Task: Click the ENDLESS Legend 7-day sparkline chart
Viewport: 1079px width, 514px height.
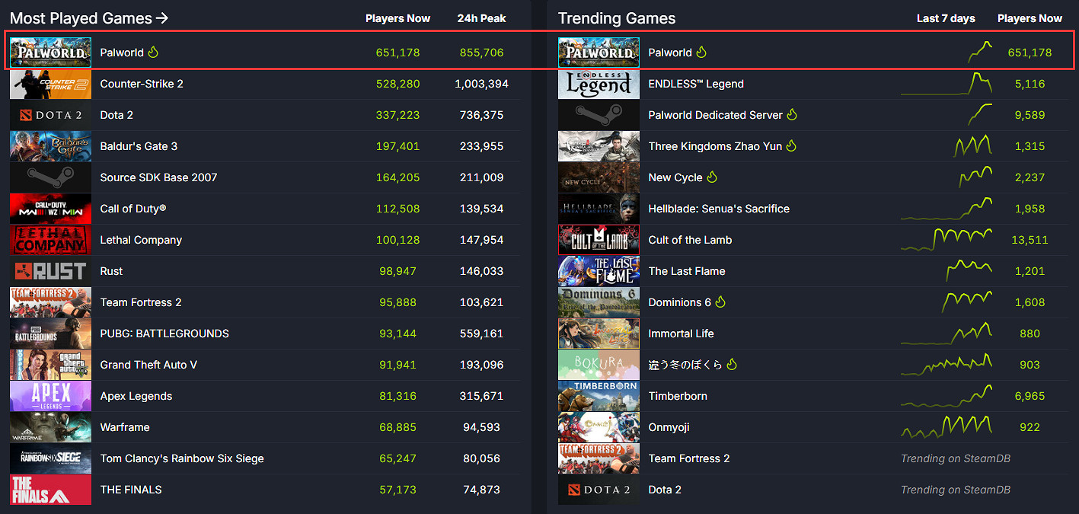Action: coord(947,84)
